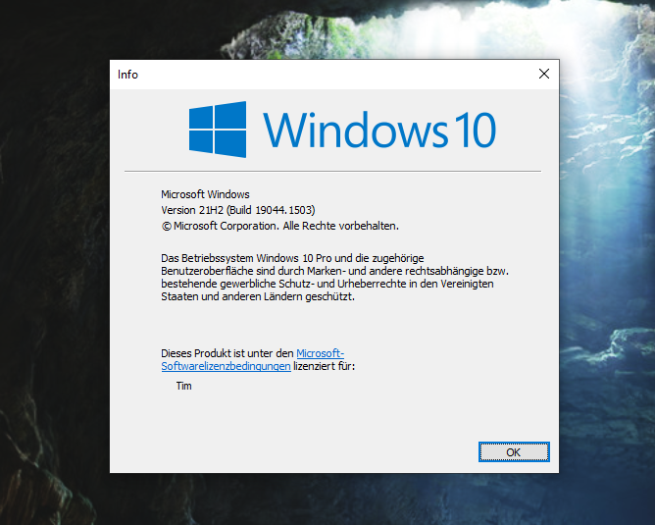Click the 'lizenziert für:' text
Viewport: 655px width, 525px height.
pos(324,366)
